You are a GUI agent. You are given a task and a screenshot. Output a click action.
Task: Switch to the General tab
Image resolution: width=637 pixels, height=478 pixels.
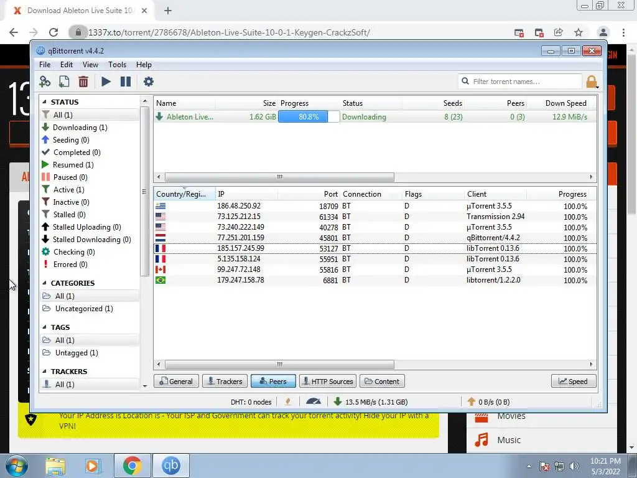[176, 382]
